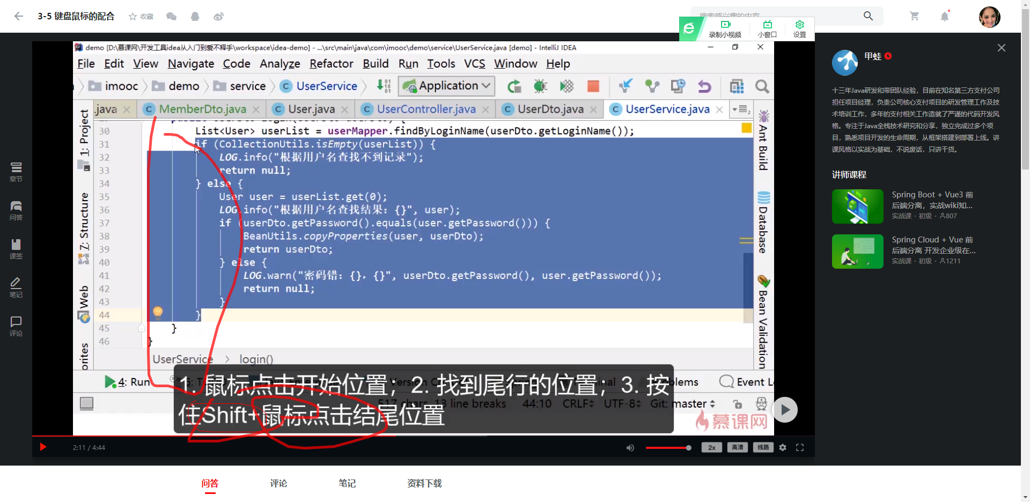This screenshot has width=1030, height=502.
Task: Open the Application run configuration dropdown
Action: click(x=446, y=86)
